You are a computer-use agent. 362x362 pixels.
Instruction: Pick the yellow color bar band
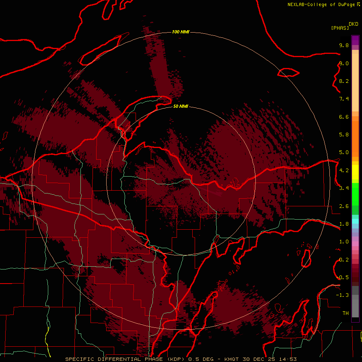click(x=355, y=172)
